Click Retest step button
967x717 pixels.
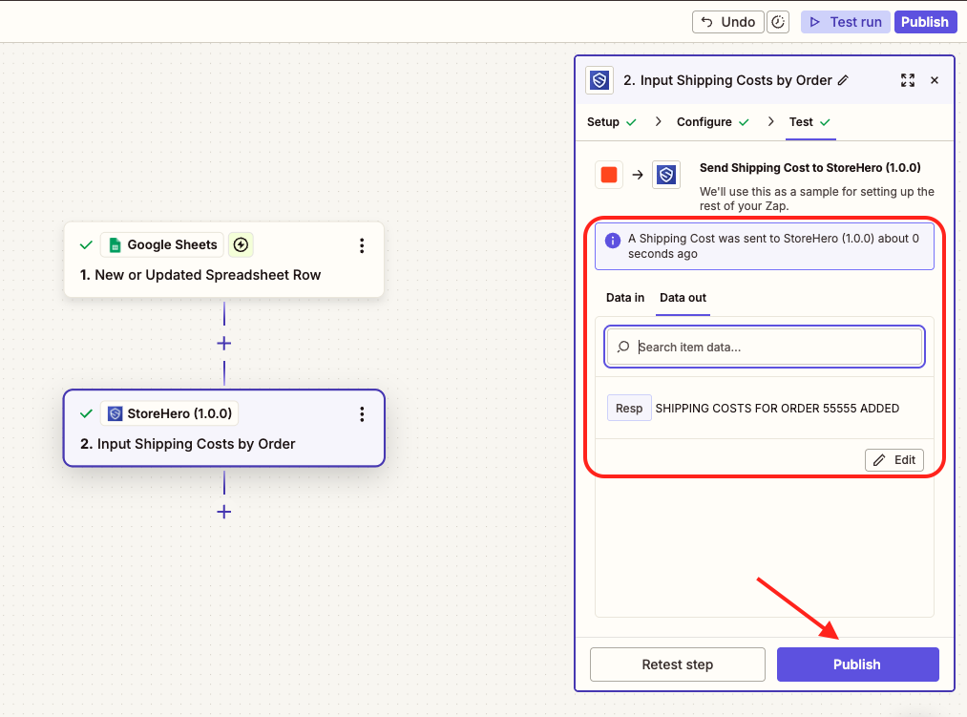677,664
